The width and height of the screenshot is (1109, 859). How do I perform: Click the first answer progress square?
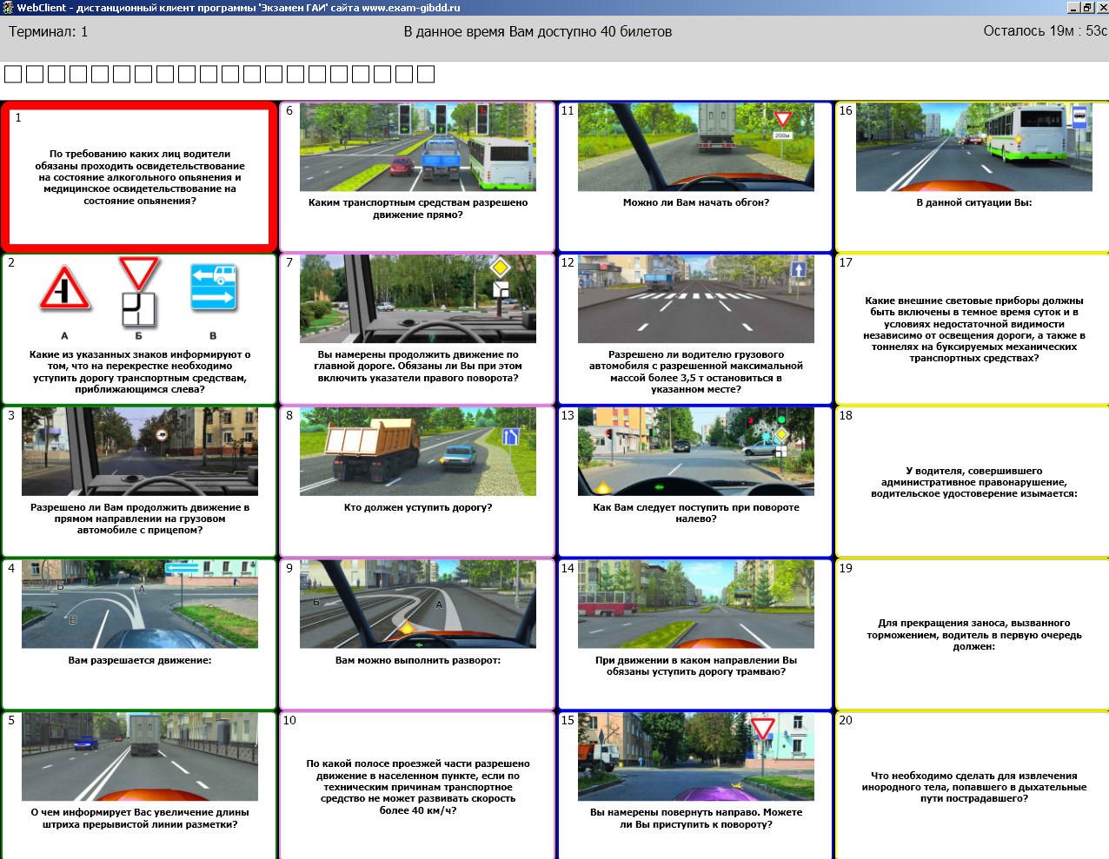[13, 74]
